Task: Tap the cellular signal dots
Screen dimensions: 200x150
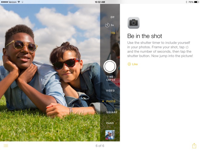Action: (x=4, y=2)
